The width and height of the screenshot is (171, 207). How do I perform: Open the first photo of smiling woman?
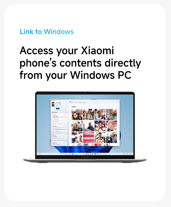coord(77,114)
